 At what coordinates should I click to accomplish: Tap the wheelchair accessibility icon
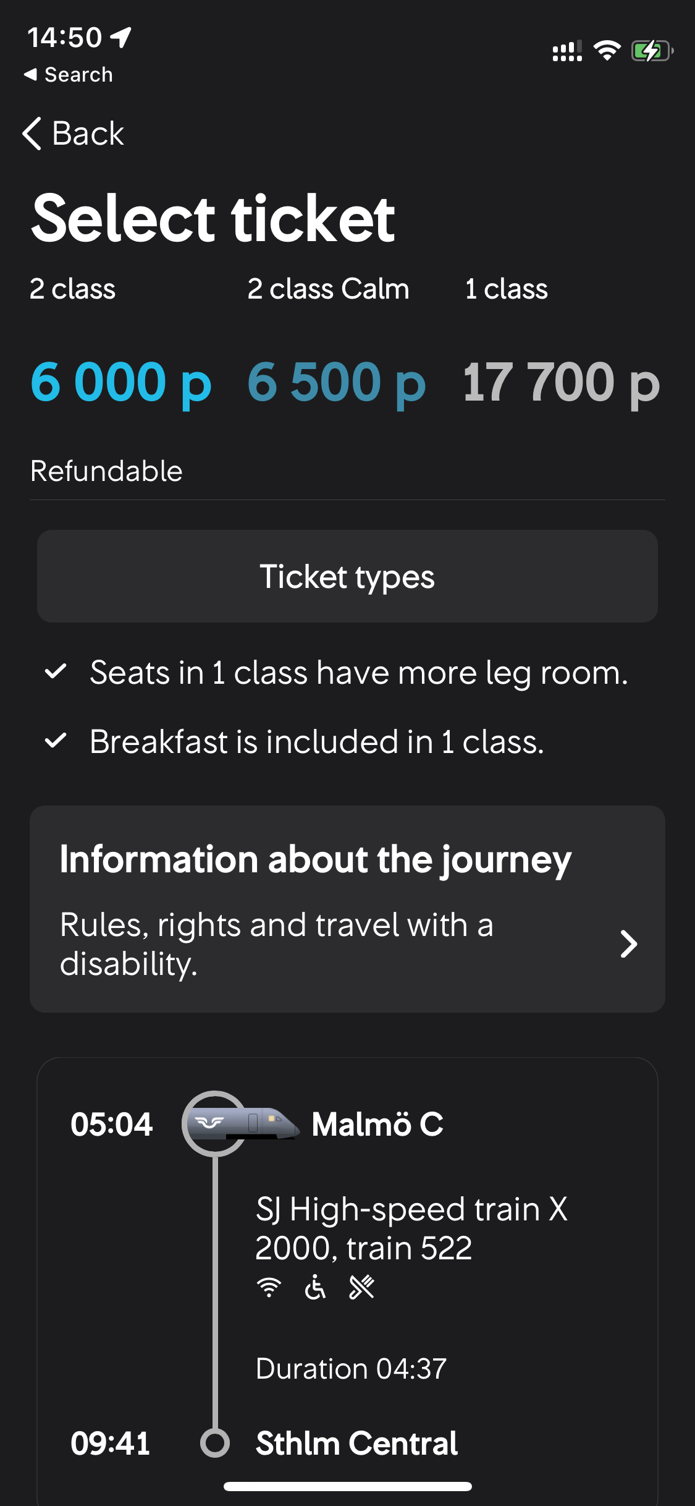(x=315, y=1288)
